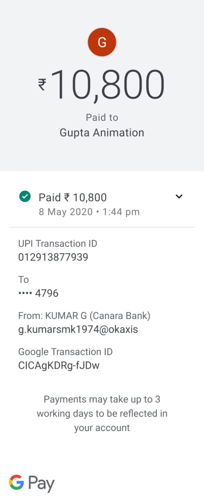Expand payment details with chevron arrow
Screen dimensions: 204x502
[179, 196]
